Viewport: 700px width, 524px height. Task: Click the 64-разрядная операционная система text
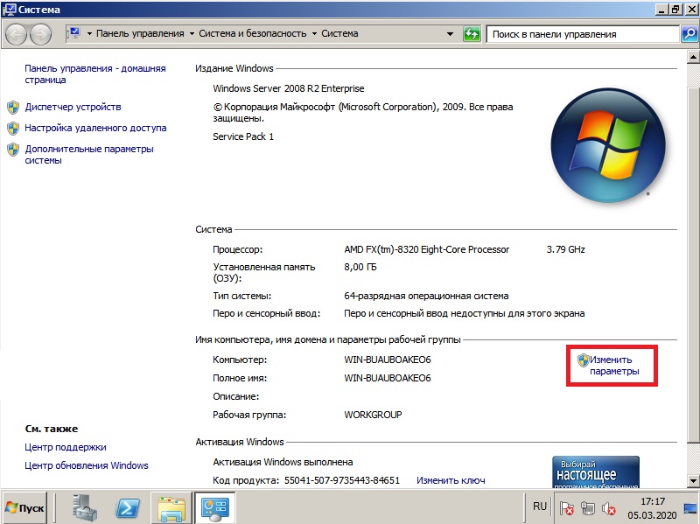click(x=426, y=296)
